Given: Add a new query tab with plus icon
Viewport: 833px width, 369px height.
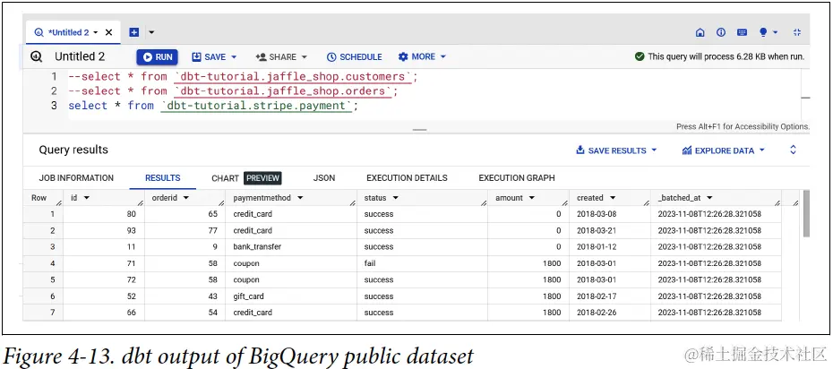Looking at the screenshot, I should click(x=134, y=32).
